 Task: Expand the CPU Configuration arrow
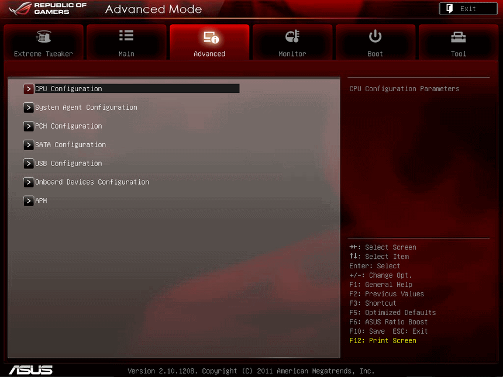(x=28, y=89)
